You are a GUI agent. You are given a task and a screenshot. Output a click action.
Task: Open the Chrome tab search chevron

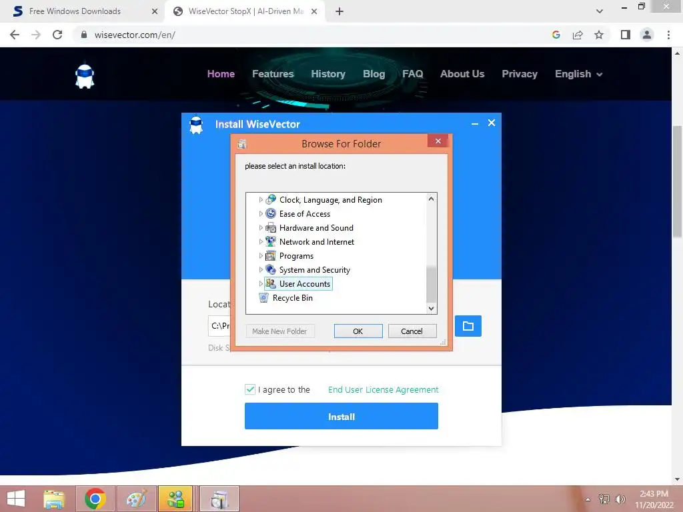pyautogui.click(x=600, y=11)
